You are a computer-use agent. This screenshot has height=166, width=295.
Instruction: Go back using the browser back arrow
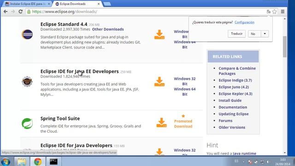[6, 12]
